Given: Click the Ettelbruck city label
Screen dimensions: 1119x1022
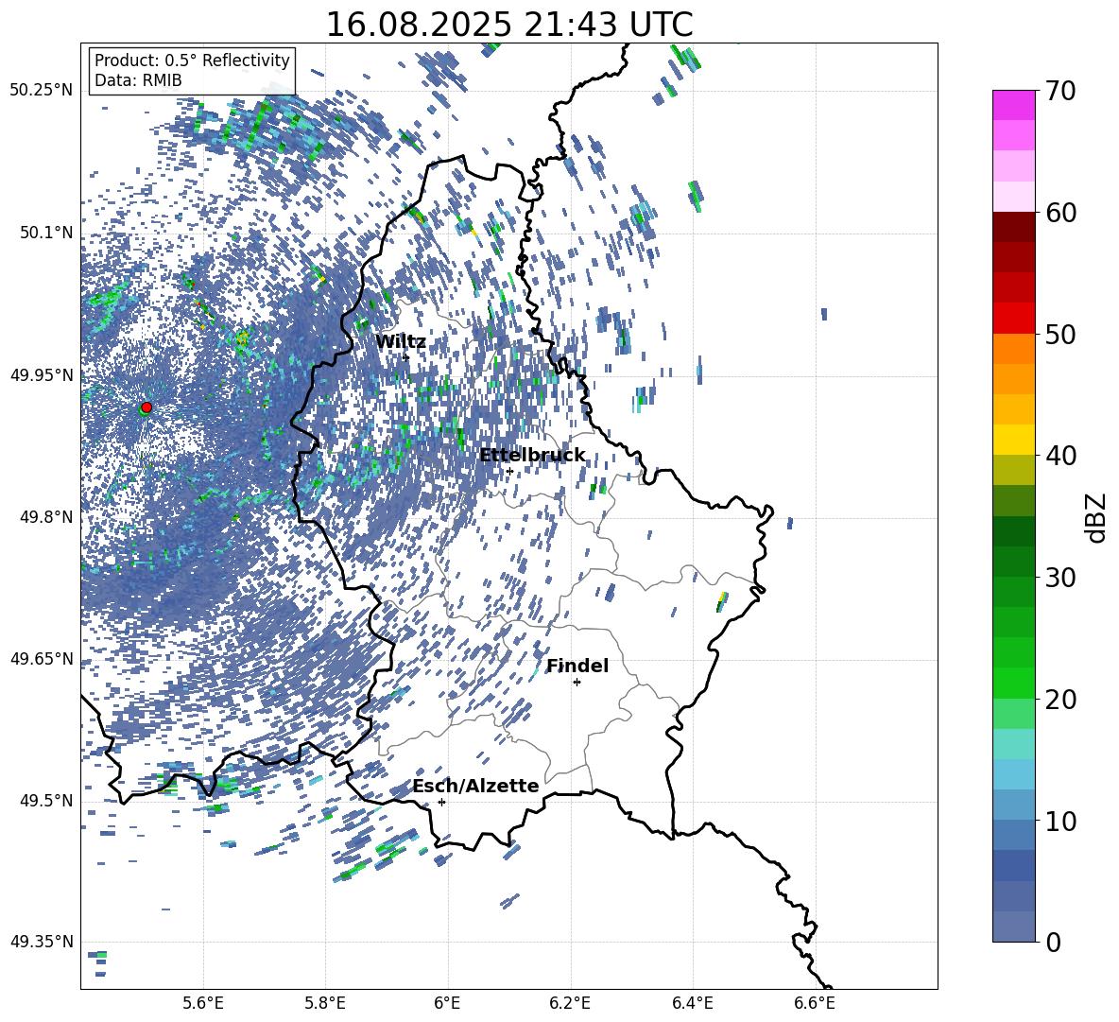Looking at the screenshot, I should [x=532, y=456].
